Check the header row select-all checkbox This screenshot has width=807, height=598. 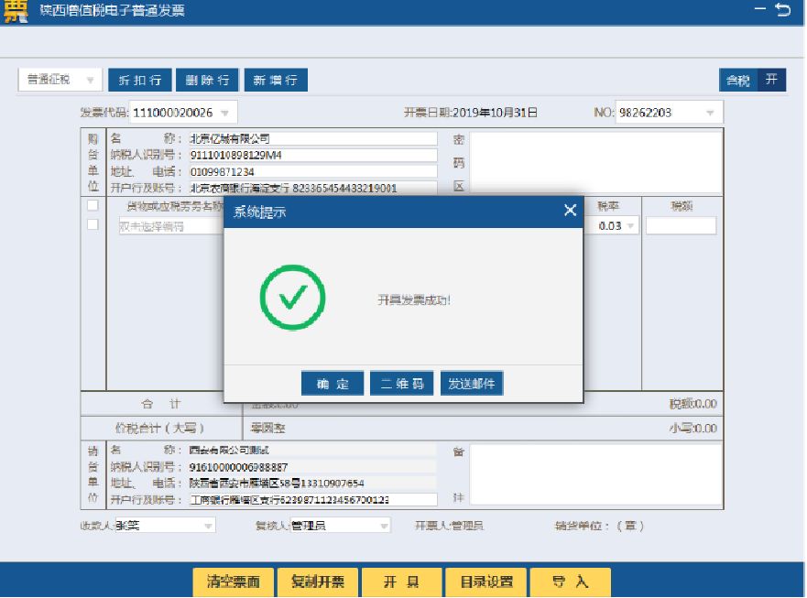(93, 205)
